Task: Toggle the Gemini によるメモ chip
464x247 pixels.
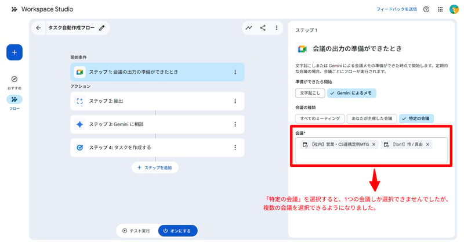Action: [351, 93]
